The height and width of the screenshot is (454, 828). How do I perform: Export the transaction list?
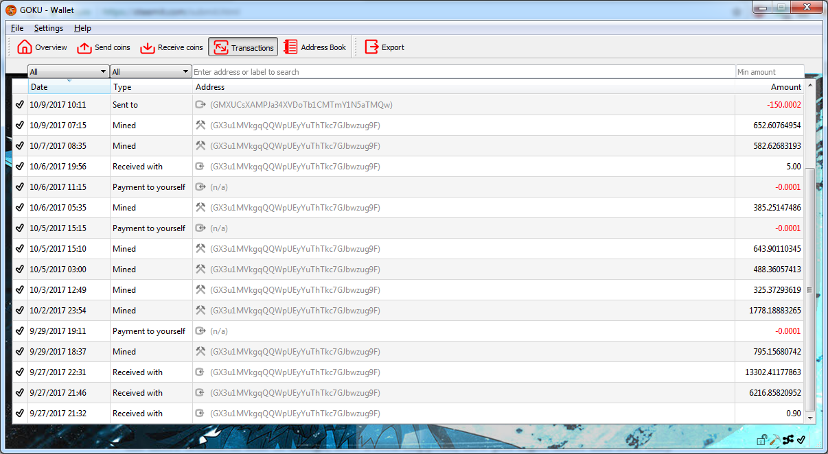(x=384, y=47)
